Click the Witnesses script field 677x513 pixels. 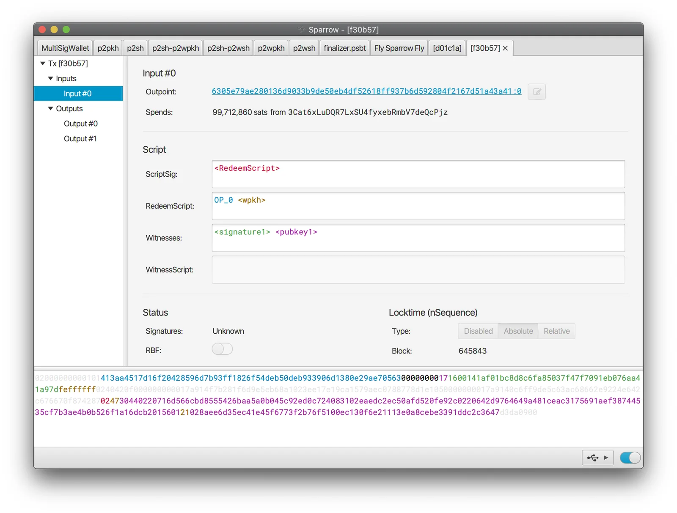click(418, 238)
